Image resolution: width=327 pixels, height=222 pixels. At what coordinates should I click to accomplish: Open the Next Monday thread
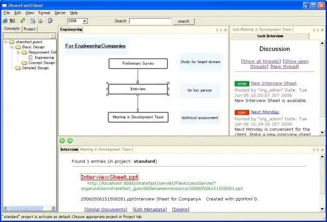pos(265,112)
